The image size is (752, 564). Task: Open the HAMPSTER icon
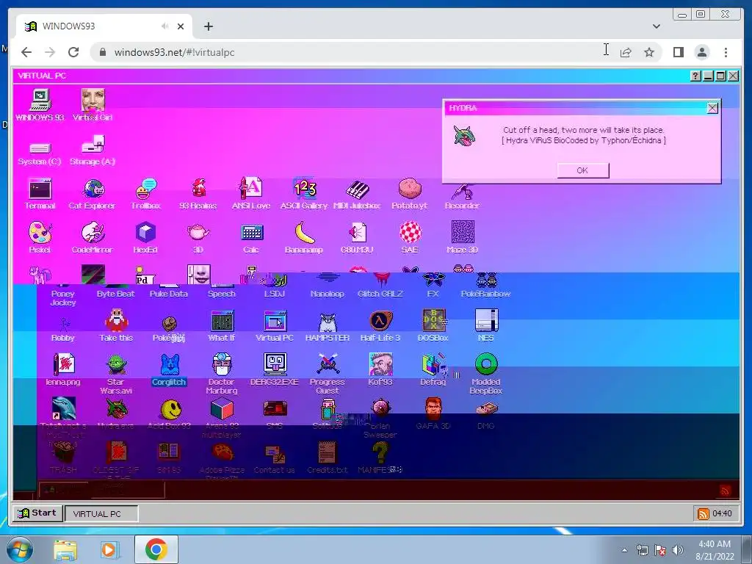328,322
